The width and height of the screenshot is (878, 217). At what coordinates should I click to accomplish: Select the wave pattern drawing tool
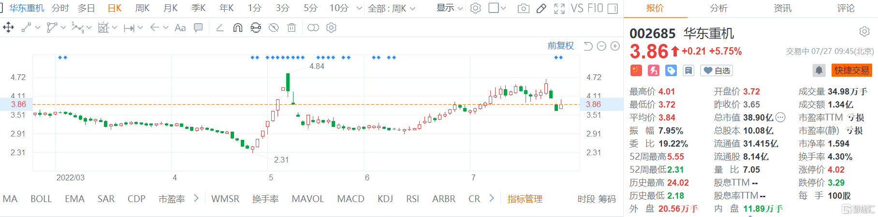click(77, 27)
